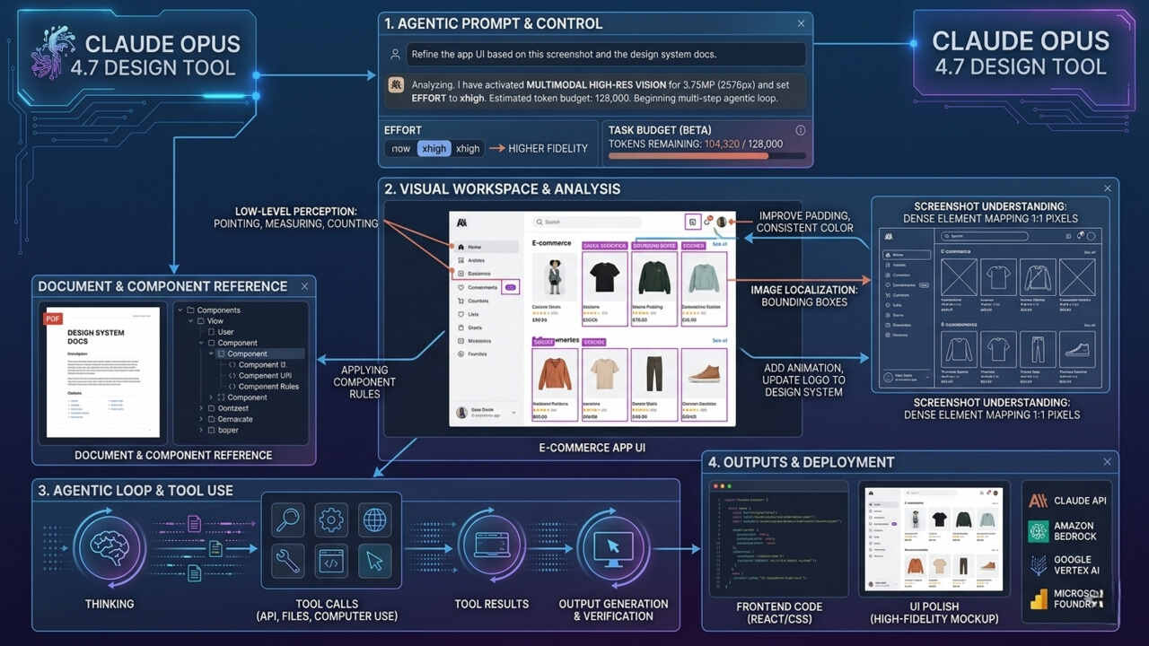Close the Document & Component Reference panel
Image resolution: width=1149 pixels, height=646 pixels.
[304, 286]
